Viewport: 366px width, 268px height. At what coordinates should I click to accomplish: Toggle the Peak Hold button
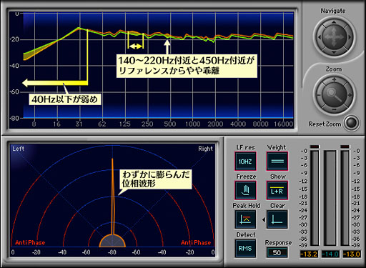coord(245,219)
